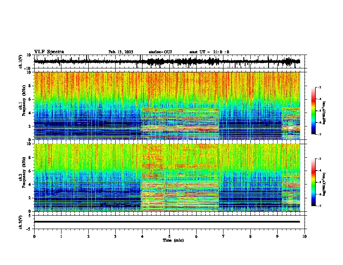This screenshot has height=265, width=343.
Task: Click the "6" kHz tick on ch.2 spectrogram
Action: [30, 171]
